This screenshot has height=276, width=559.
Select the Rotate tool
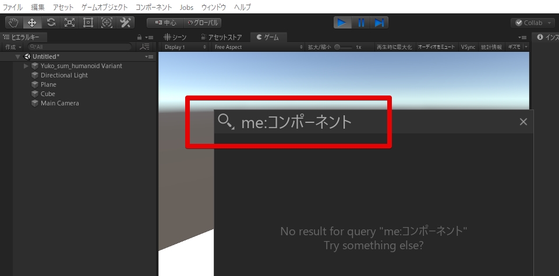click(x=51, y=23)
